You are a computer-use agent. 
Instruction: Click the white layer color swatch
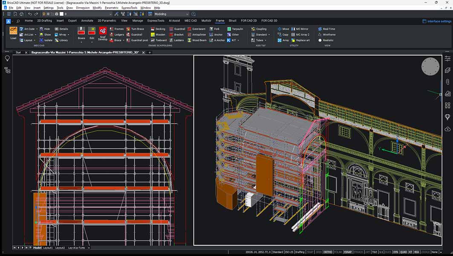click(x=61, y=14)
